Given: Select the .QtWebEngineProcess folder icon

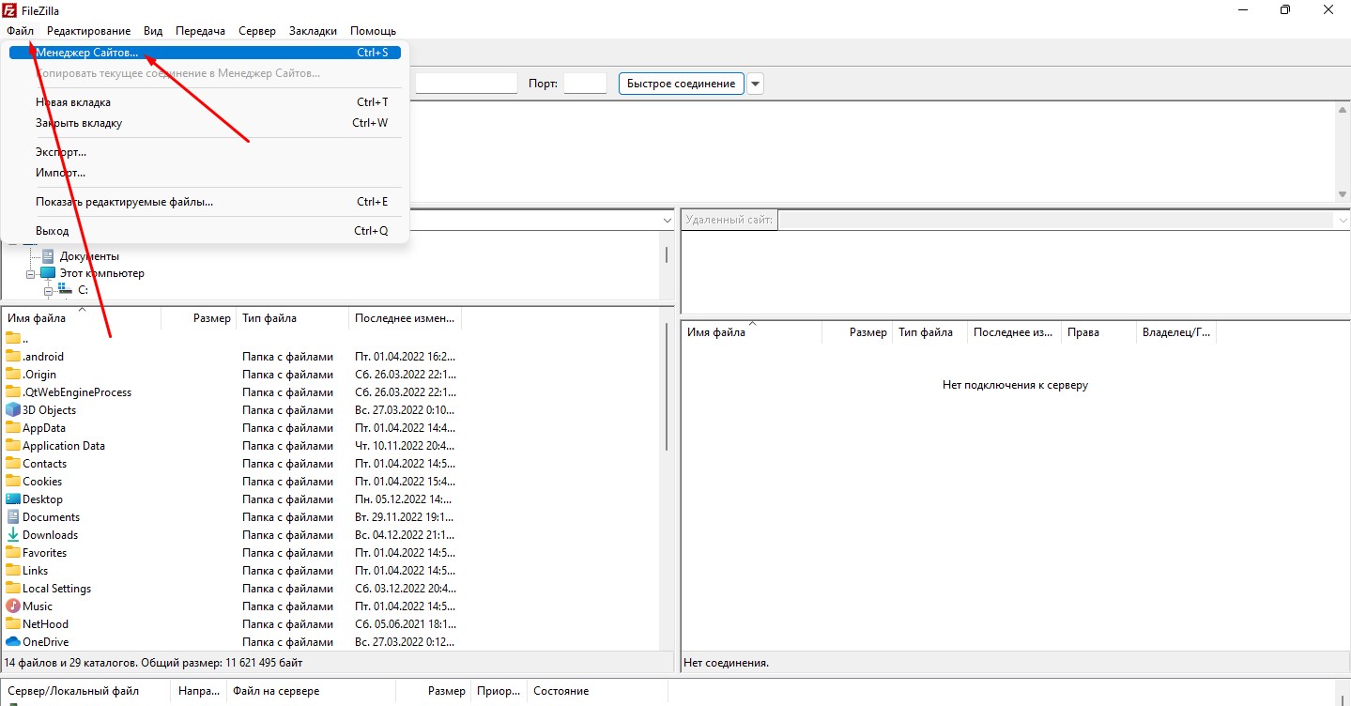Looking at the screenshot, I should 13,392.
